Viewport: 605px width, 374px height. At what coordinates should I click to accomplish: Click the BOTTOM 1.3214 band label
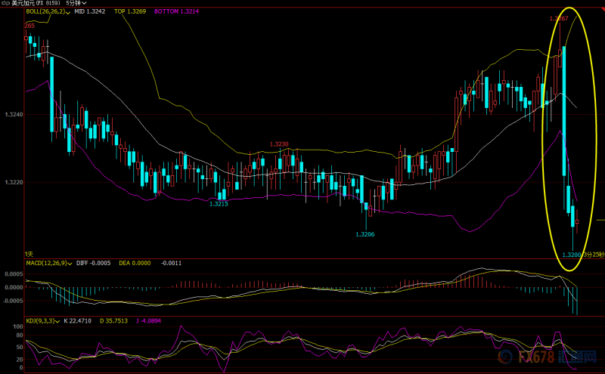(177, 11)
